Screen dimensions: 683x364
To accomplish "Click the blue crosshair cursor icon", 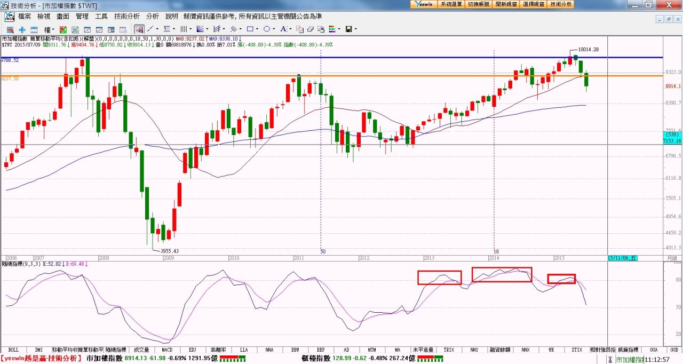I will pyautogui.click(x=22, y=29).
